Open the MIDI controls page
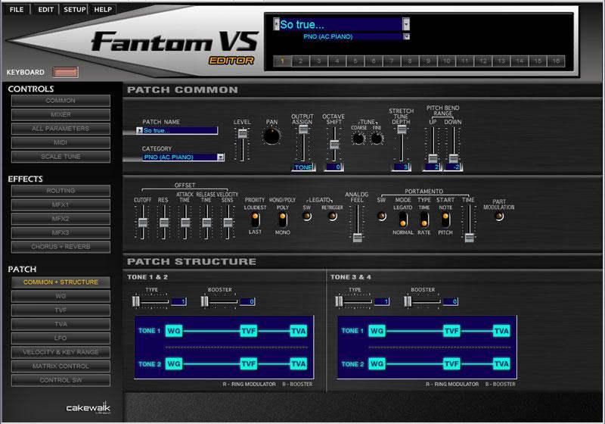The image size is (605, 424). (x=60, y=142)
